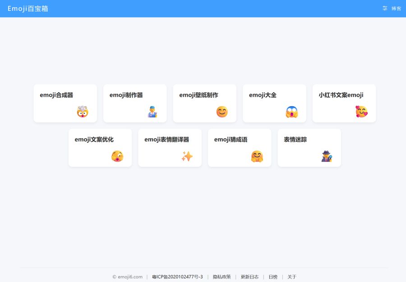Click the 关于 about link
This screenshot has height=282, width=406.
pos(292,277)
